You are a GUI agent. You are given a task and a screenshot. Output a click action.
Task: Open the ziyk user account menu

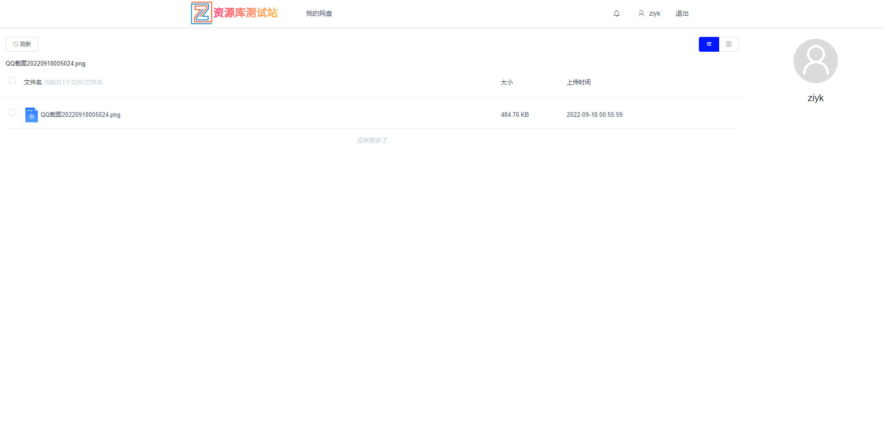[649, 13]
